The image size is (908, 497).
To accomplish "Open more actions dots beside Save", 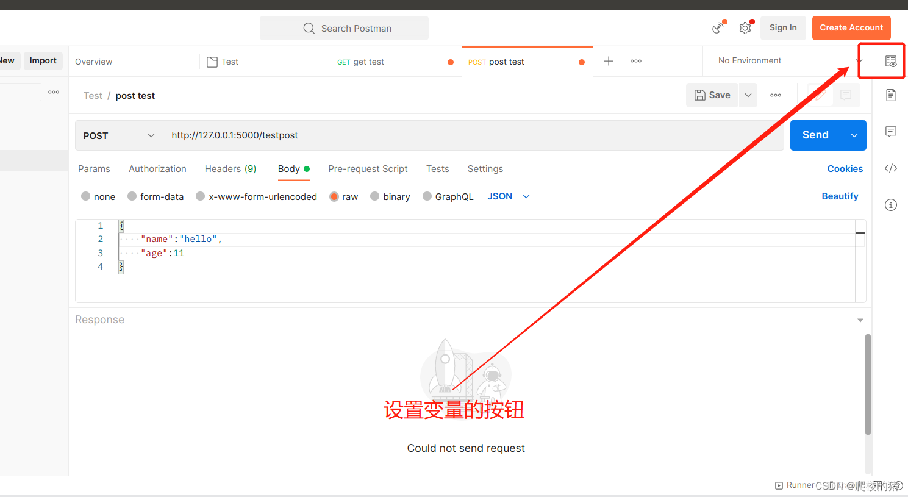I will click(x=776, y=95).
